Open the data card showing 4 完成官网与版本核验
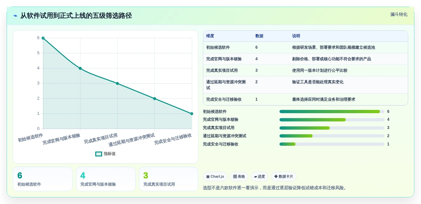The height and width of the screenshot is (204, 421). click(106, 179)
